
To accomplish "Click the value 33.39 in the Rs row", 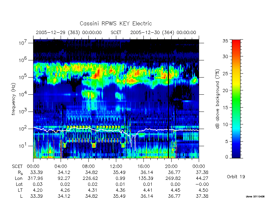I will [36, 172].
